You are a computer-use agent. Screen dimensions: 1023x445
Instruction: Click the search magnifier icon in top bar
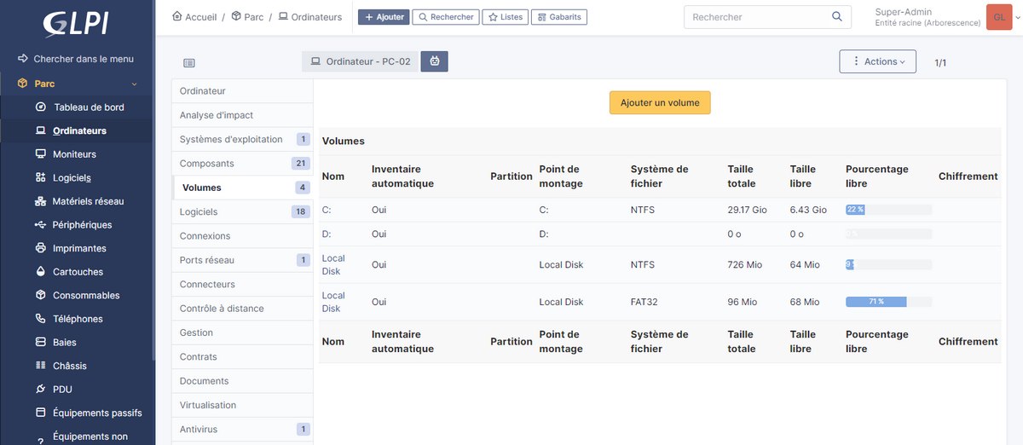(837, 17)
